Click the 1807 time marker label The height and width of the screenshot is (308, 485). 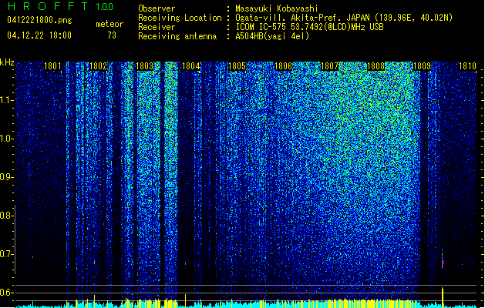coord(329,66)
